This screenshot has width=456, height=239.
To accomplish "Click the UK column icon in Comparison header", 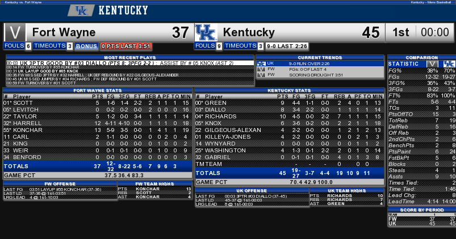I will (x=449, y=64).
